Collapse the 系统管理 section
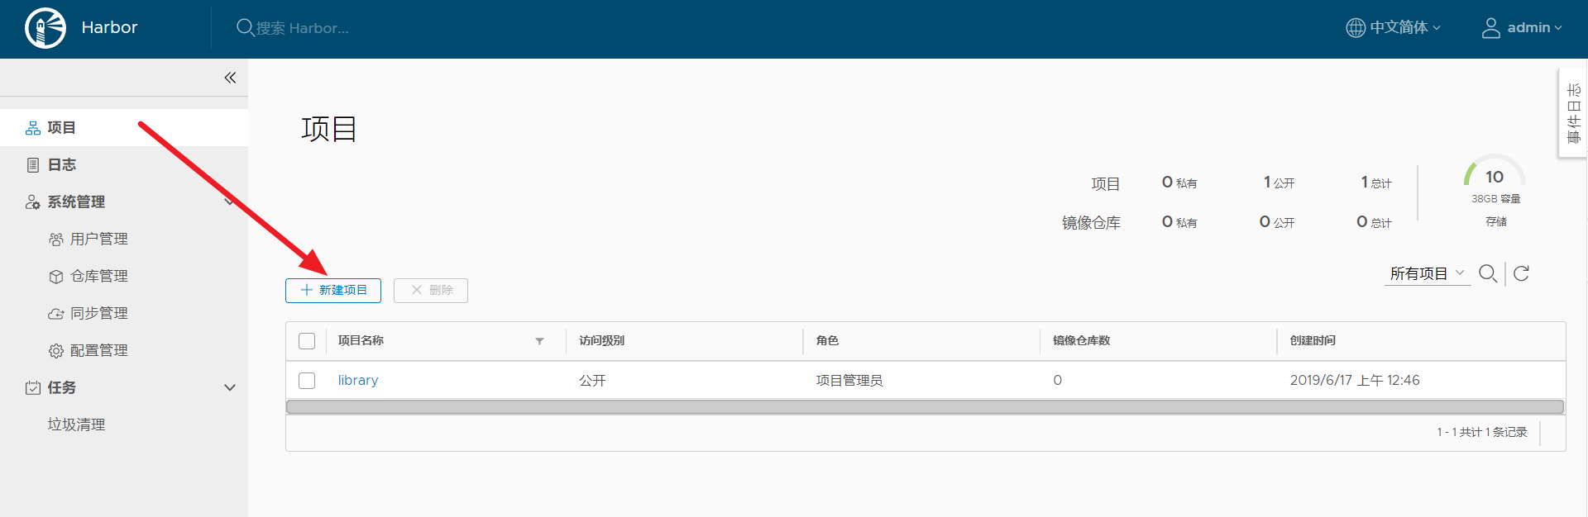Viewport: 1588px width, 517px height. pyautogui.click(x=229, y=202)
